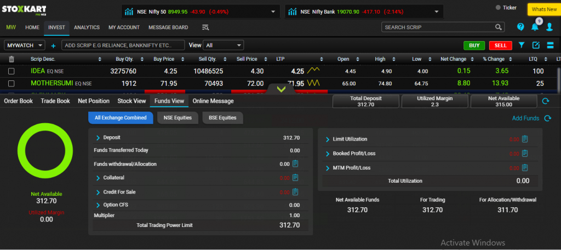Click the Whats New button
The height and width of the screenshot is (250, 561).
point(544,9)
